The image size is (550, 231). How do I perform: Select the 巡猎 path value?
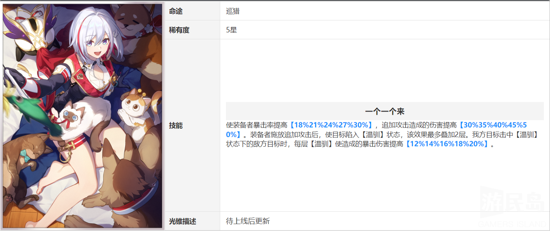[x=233, y=11]
